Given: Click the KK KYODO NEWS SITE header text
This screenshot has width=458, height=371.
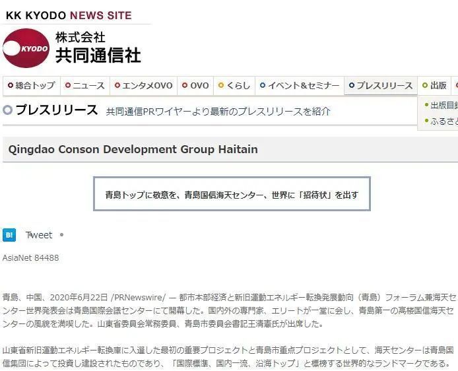Looking at the screenshot, I should point(69,15).
